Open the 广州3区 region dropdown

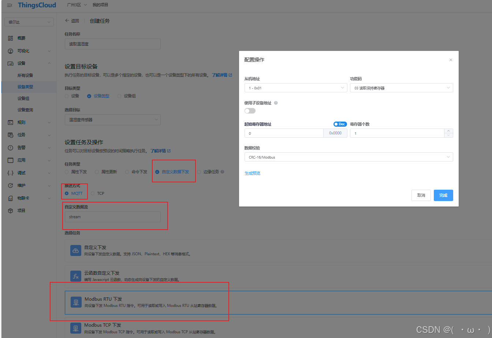click(x=77, y=5)
